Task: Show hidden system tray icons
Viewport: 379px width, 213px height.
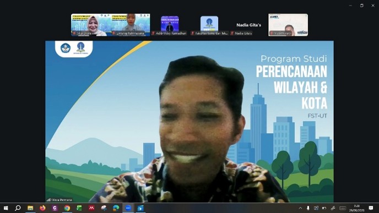Action: [x=300, y=208]
